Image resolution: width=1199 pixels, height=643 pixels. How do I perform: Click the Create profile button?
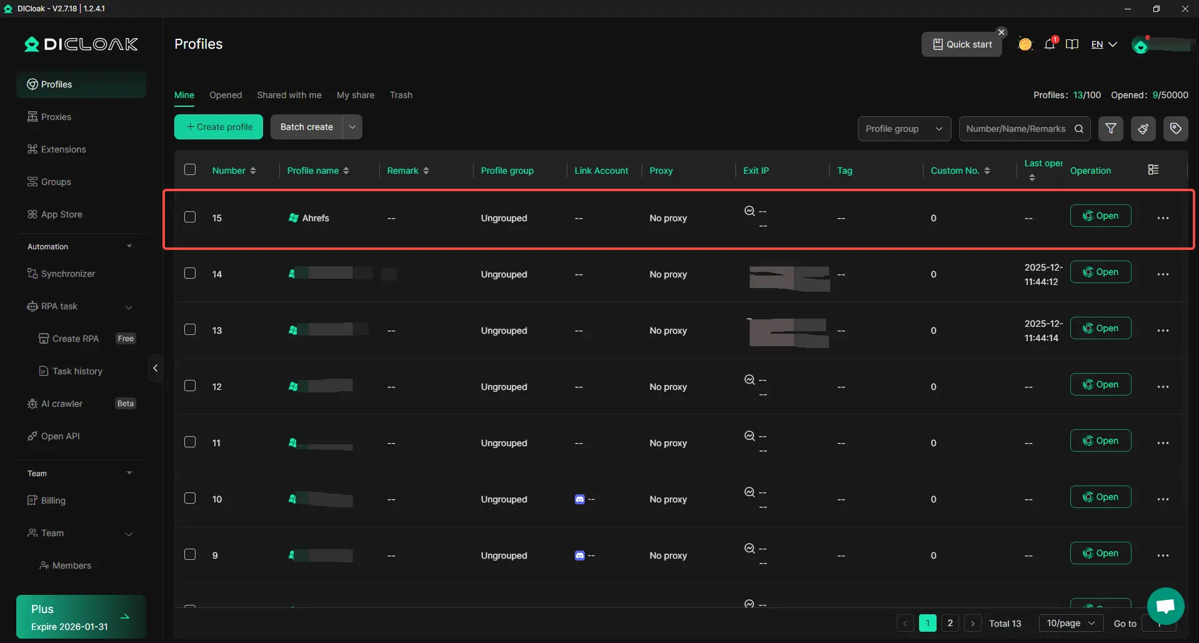[x=219, y=127]
